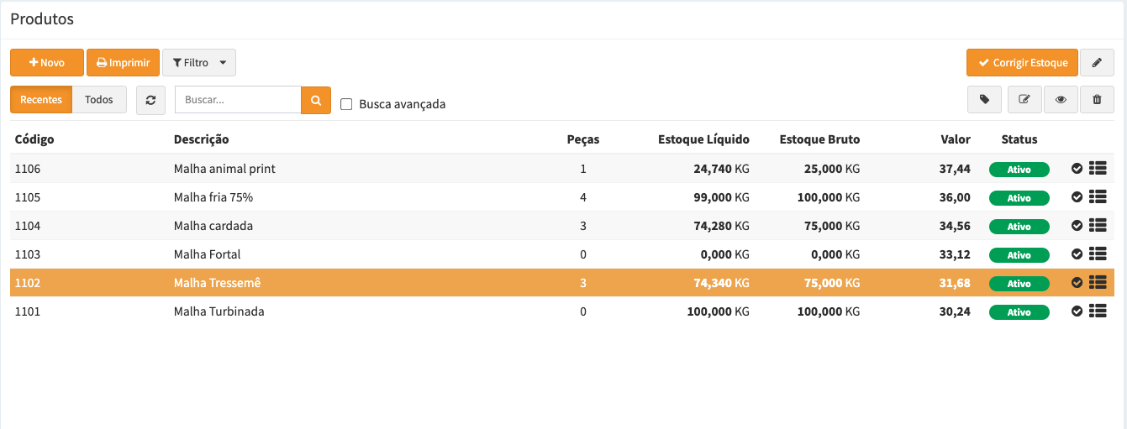
Task: Click the eye view icon in the toolbar
Action: pyautogui.click(x=1061, y=99)
